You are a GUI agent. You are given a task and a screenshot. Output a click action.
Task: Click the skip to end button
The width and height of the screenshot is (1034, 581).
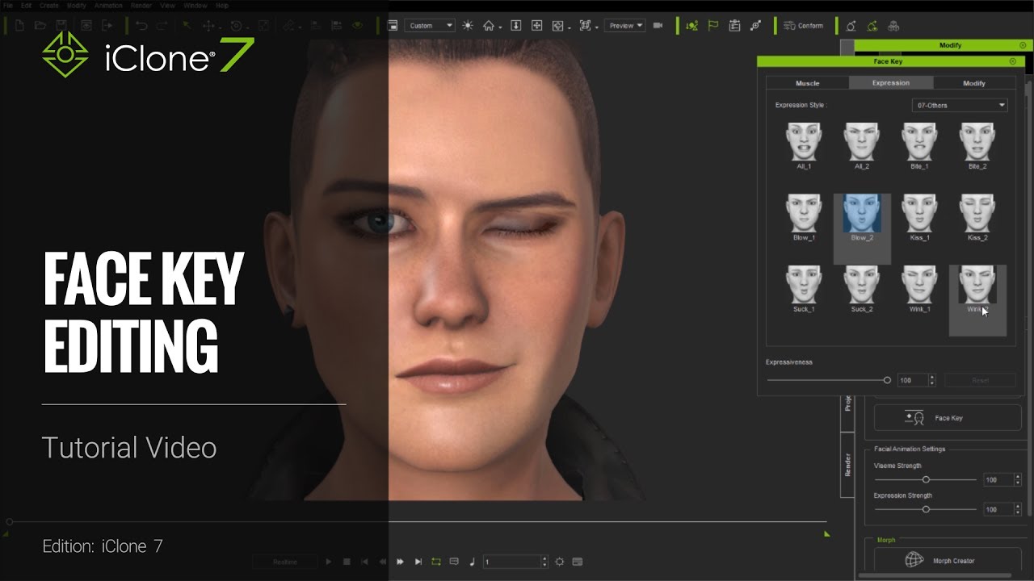418,562
